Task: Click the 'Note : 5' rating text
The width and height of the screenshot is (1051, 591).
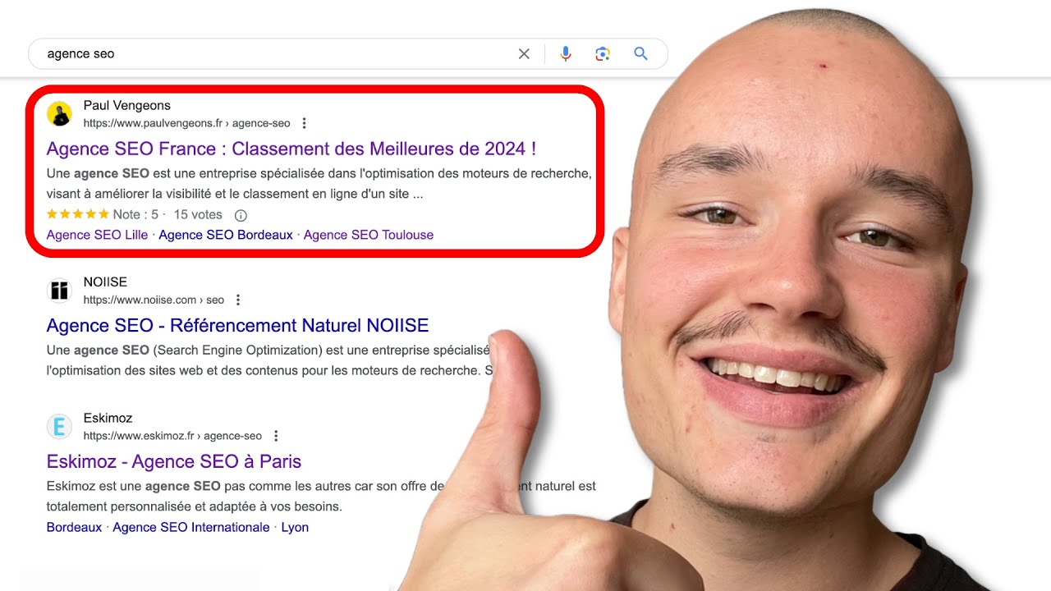Action: pos(135,214)
